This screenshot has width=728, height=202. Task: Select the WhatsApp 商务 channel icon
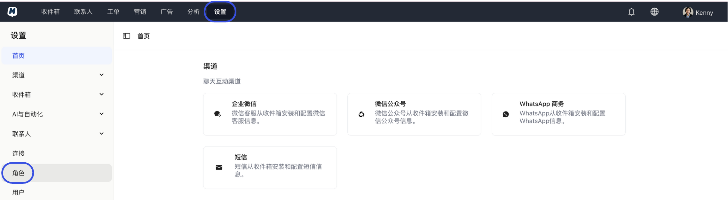(506, 114)
